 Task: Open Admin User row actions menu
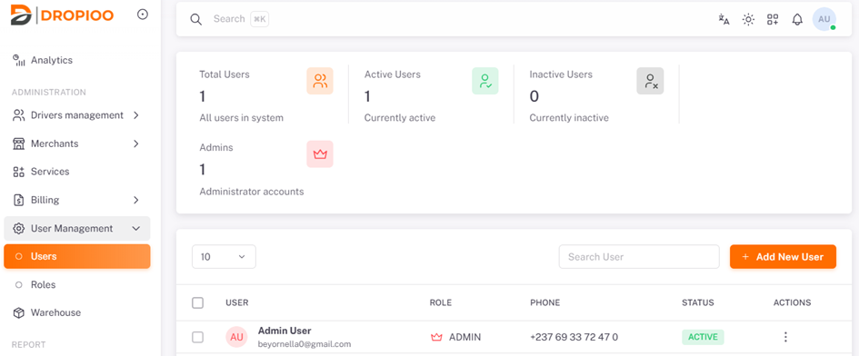[785, 337]
